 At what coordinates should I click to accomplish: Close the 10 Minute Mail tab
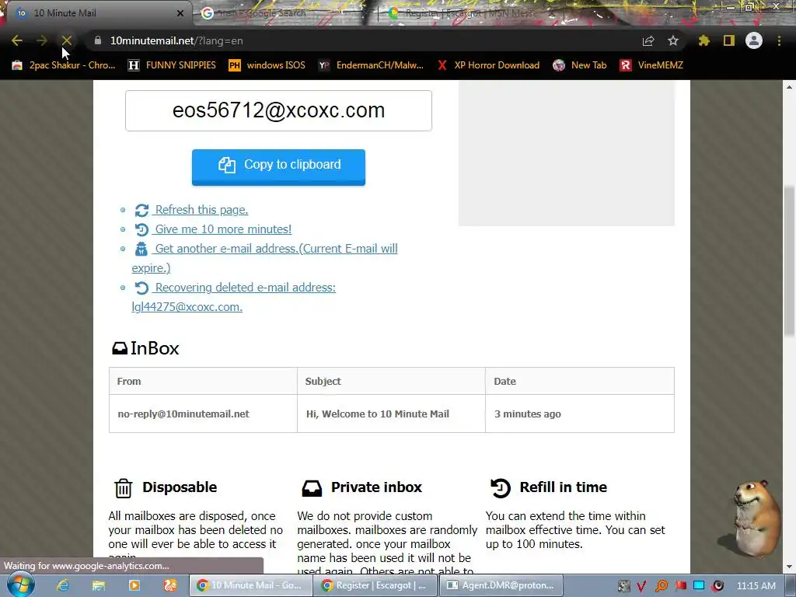pos(180,13)
